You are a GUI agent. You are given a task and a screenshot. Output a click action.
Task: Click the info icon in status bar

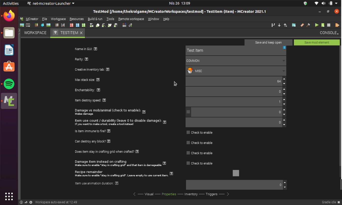(x=21, y=202)
